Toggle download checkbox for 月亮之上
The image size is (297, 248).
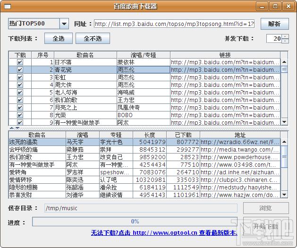(x=20, y=108)
